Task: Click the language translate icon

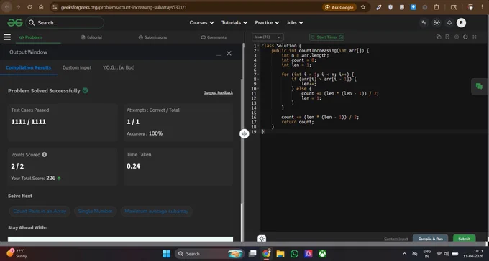Action: 424,22
